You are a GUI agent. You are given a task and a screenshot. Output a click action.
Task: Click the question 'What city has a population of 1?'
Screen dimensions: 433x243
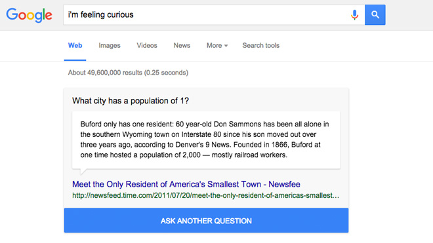click(131, 101)
